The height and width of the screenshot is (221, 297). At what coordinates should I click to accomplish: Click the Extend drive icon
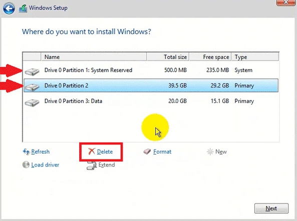(92, 165)
